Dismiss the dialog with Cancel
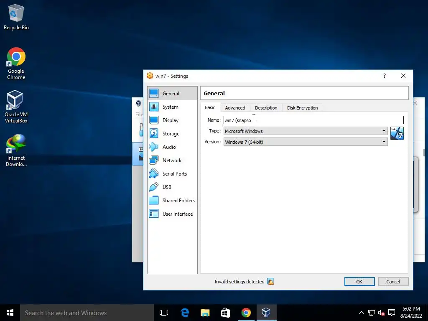This screenshot has width=428, height=321. click(x=393, y=281)
